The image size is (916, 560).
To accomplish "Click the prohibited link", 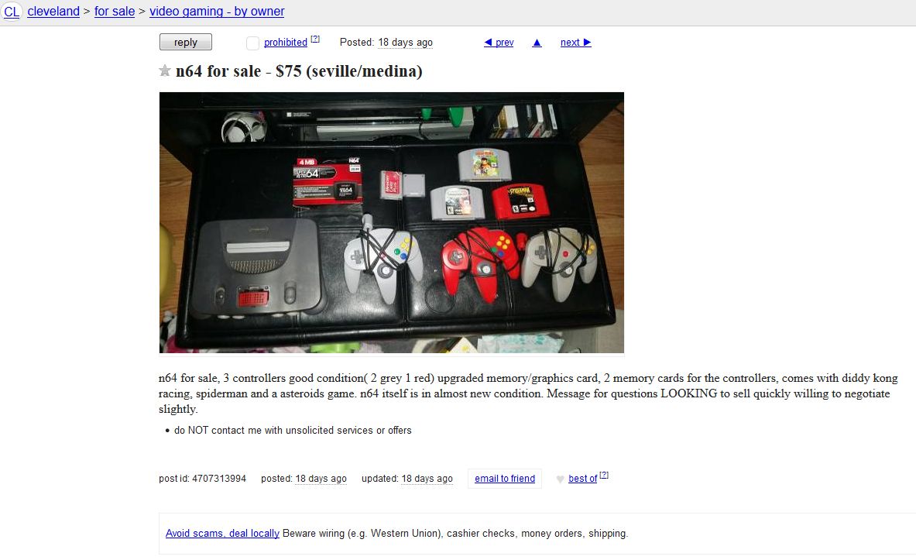I will (x=286, y=43).
